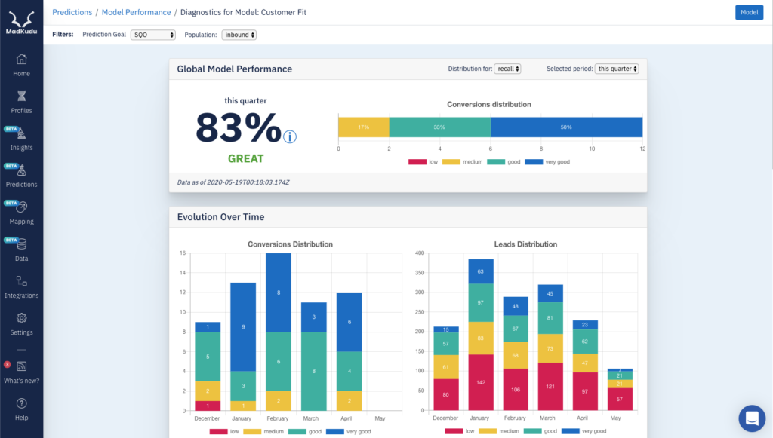The width and height of the screenshot is (773, 438).
Task: Open the Insights beta section
Action: point(21,139)
